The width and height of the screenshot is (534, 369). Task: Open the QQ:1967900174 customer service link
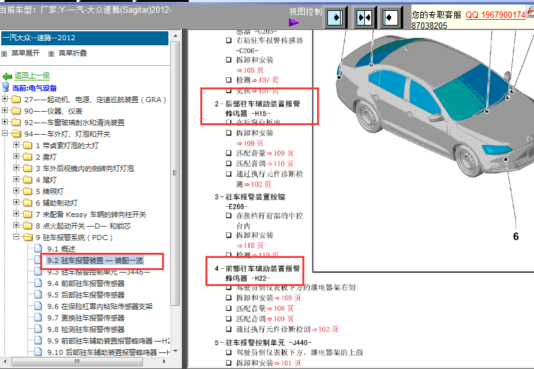point(496,15)
